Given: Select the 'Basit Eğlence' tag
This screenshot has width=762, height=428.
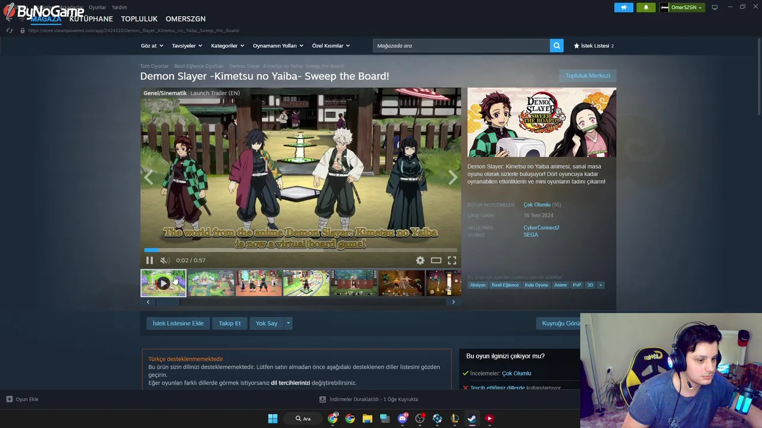Looking at the screenshot, I should click(x=505, y=285).
